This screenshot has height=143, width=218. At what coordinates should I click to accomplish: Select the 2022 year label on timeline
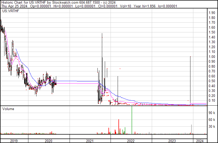[x=131, y=141]
